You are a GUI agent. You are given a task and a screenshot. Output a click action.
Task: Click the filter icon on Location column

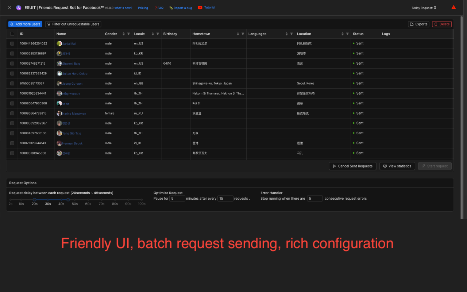pyautogui.click(x=347, y=34)
